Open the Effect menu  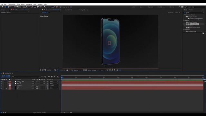point(23,4)
